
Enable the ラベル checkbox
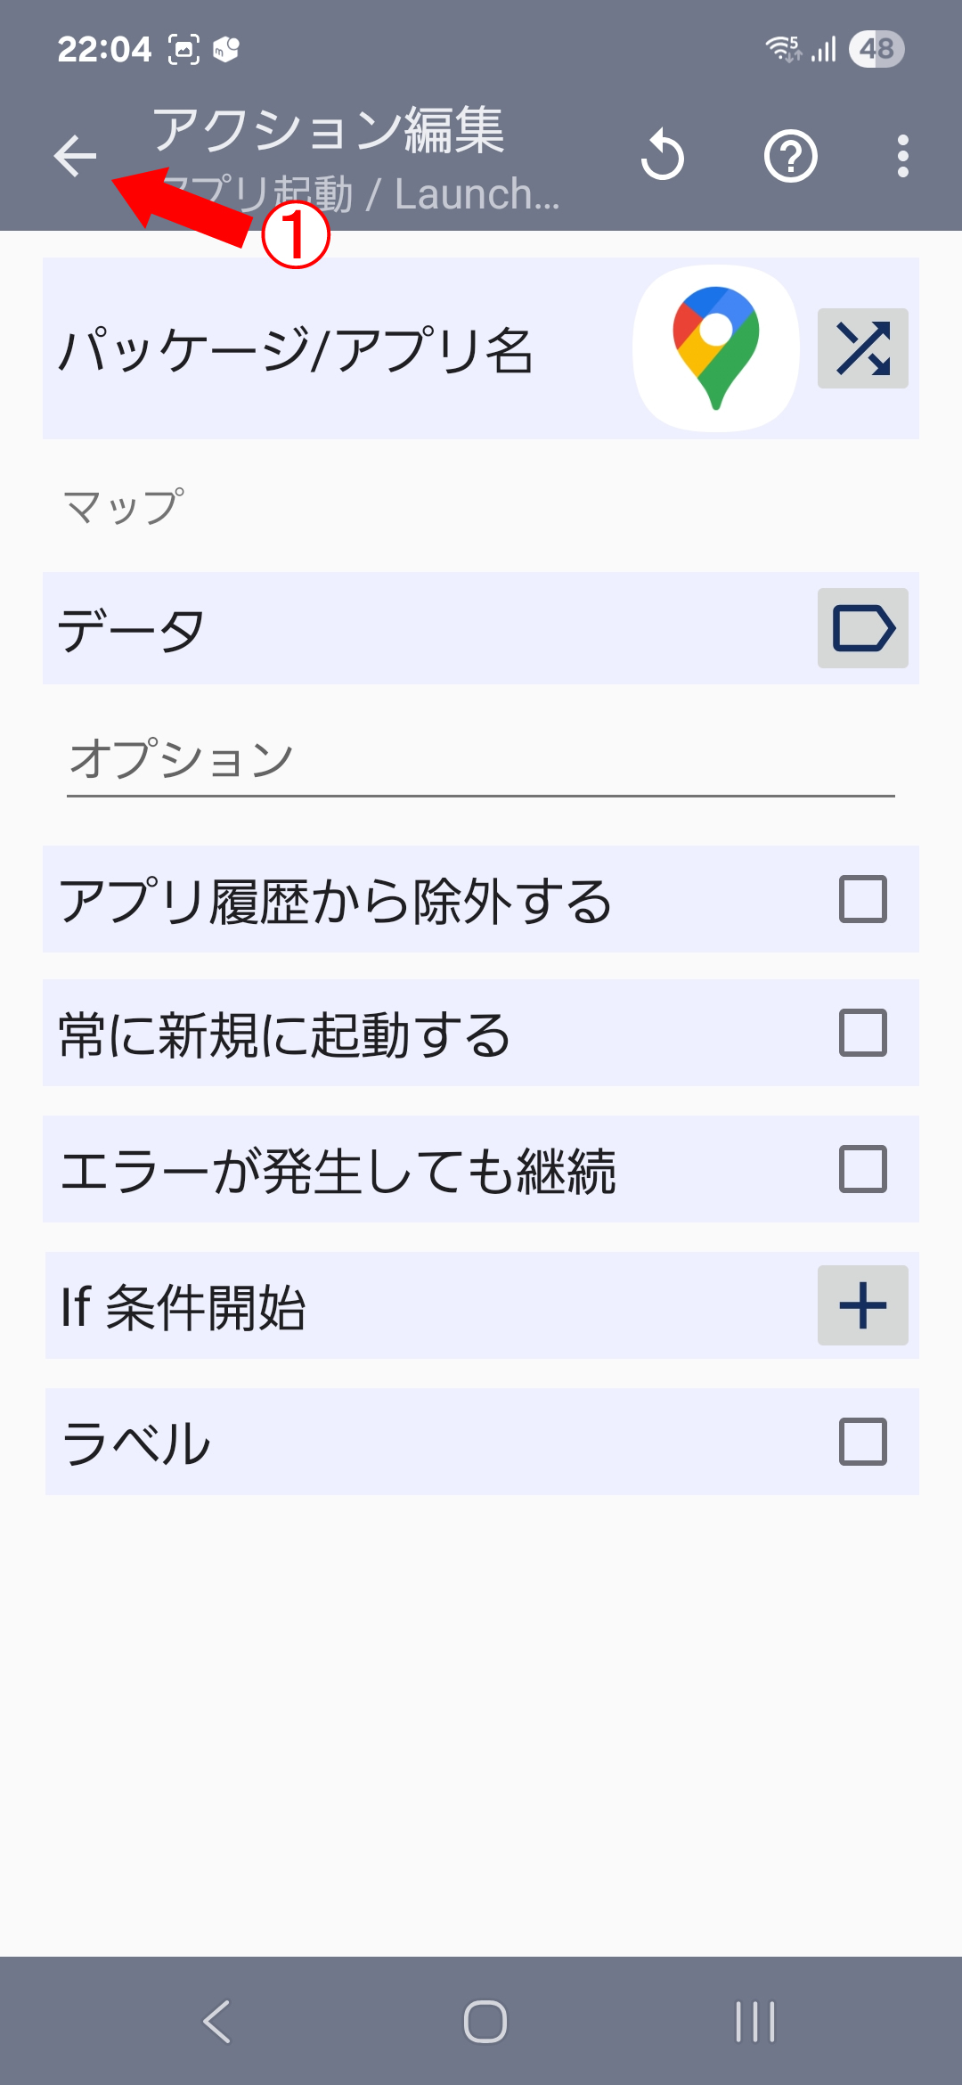tap(862, 1442)
